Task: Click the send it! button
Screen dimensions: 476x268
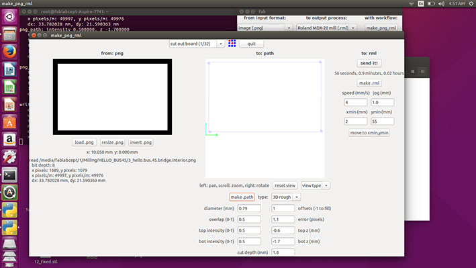Action: pos(369,63)
